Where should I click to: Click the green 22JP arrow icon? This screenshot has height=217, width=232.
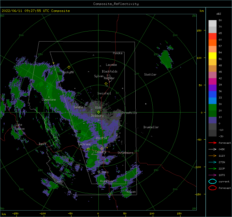(212, 168)
